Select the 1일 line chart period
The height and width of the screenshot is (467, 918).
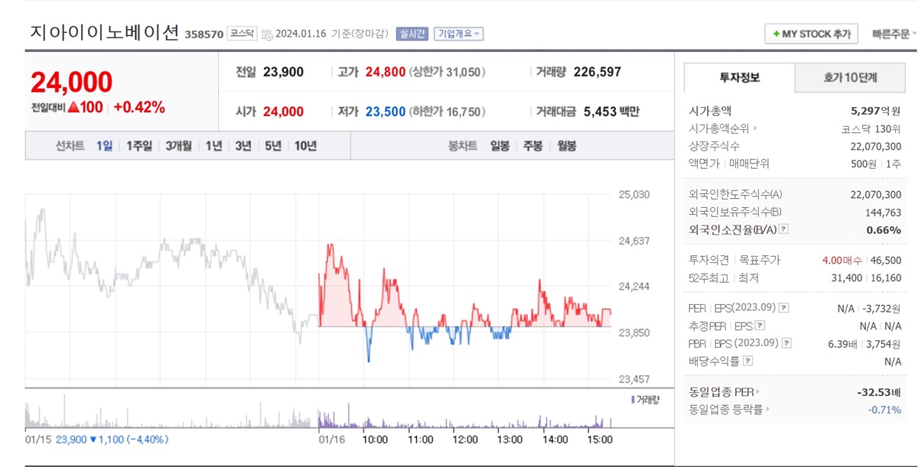[x=104, y=146]
